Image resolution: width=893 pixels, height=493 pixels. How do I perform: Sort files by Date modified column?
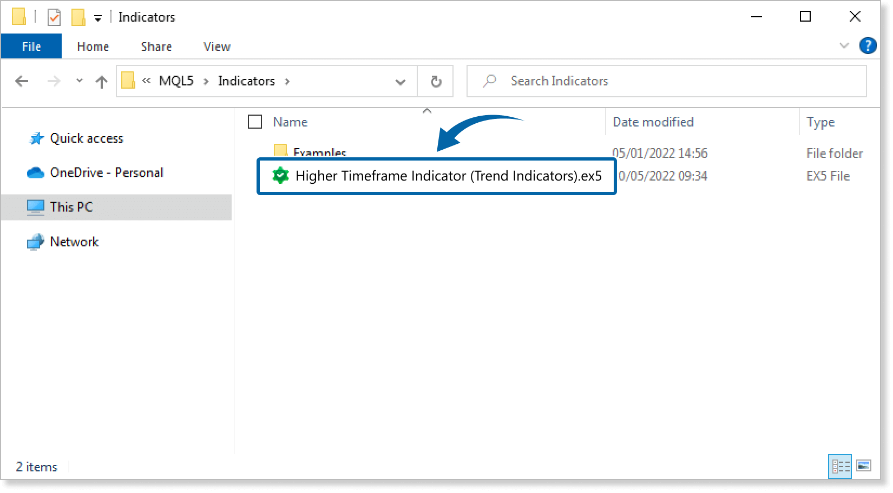[653, 122]
